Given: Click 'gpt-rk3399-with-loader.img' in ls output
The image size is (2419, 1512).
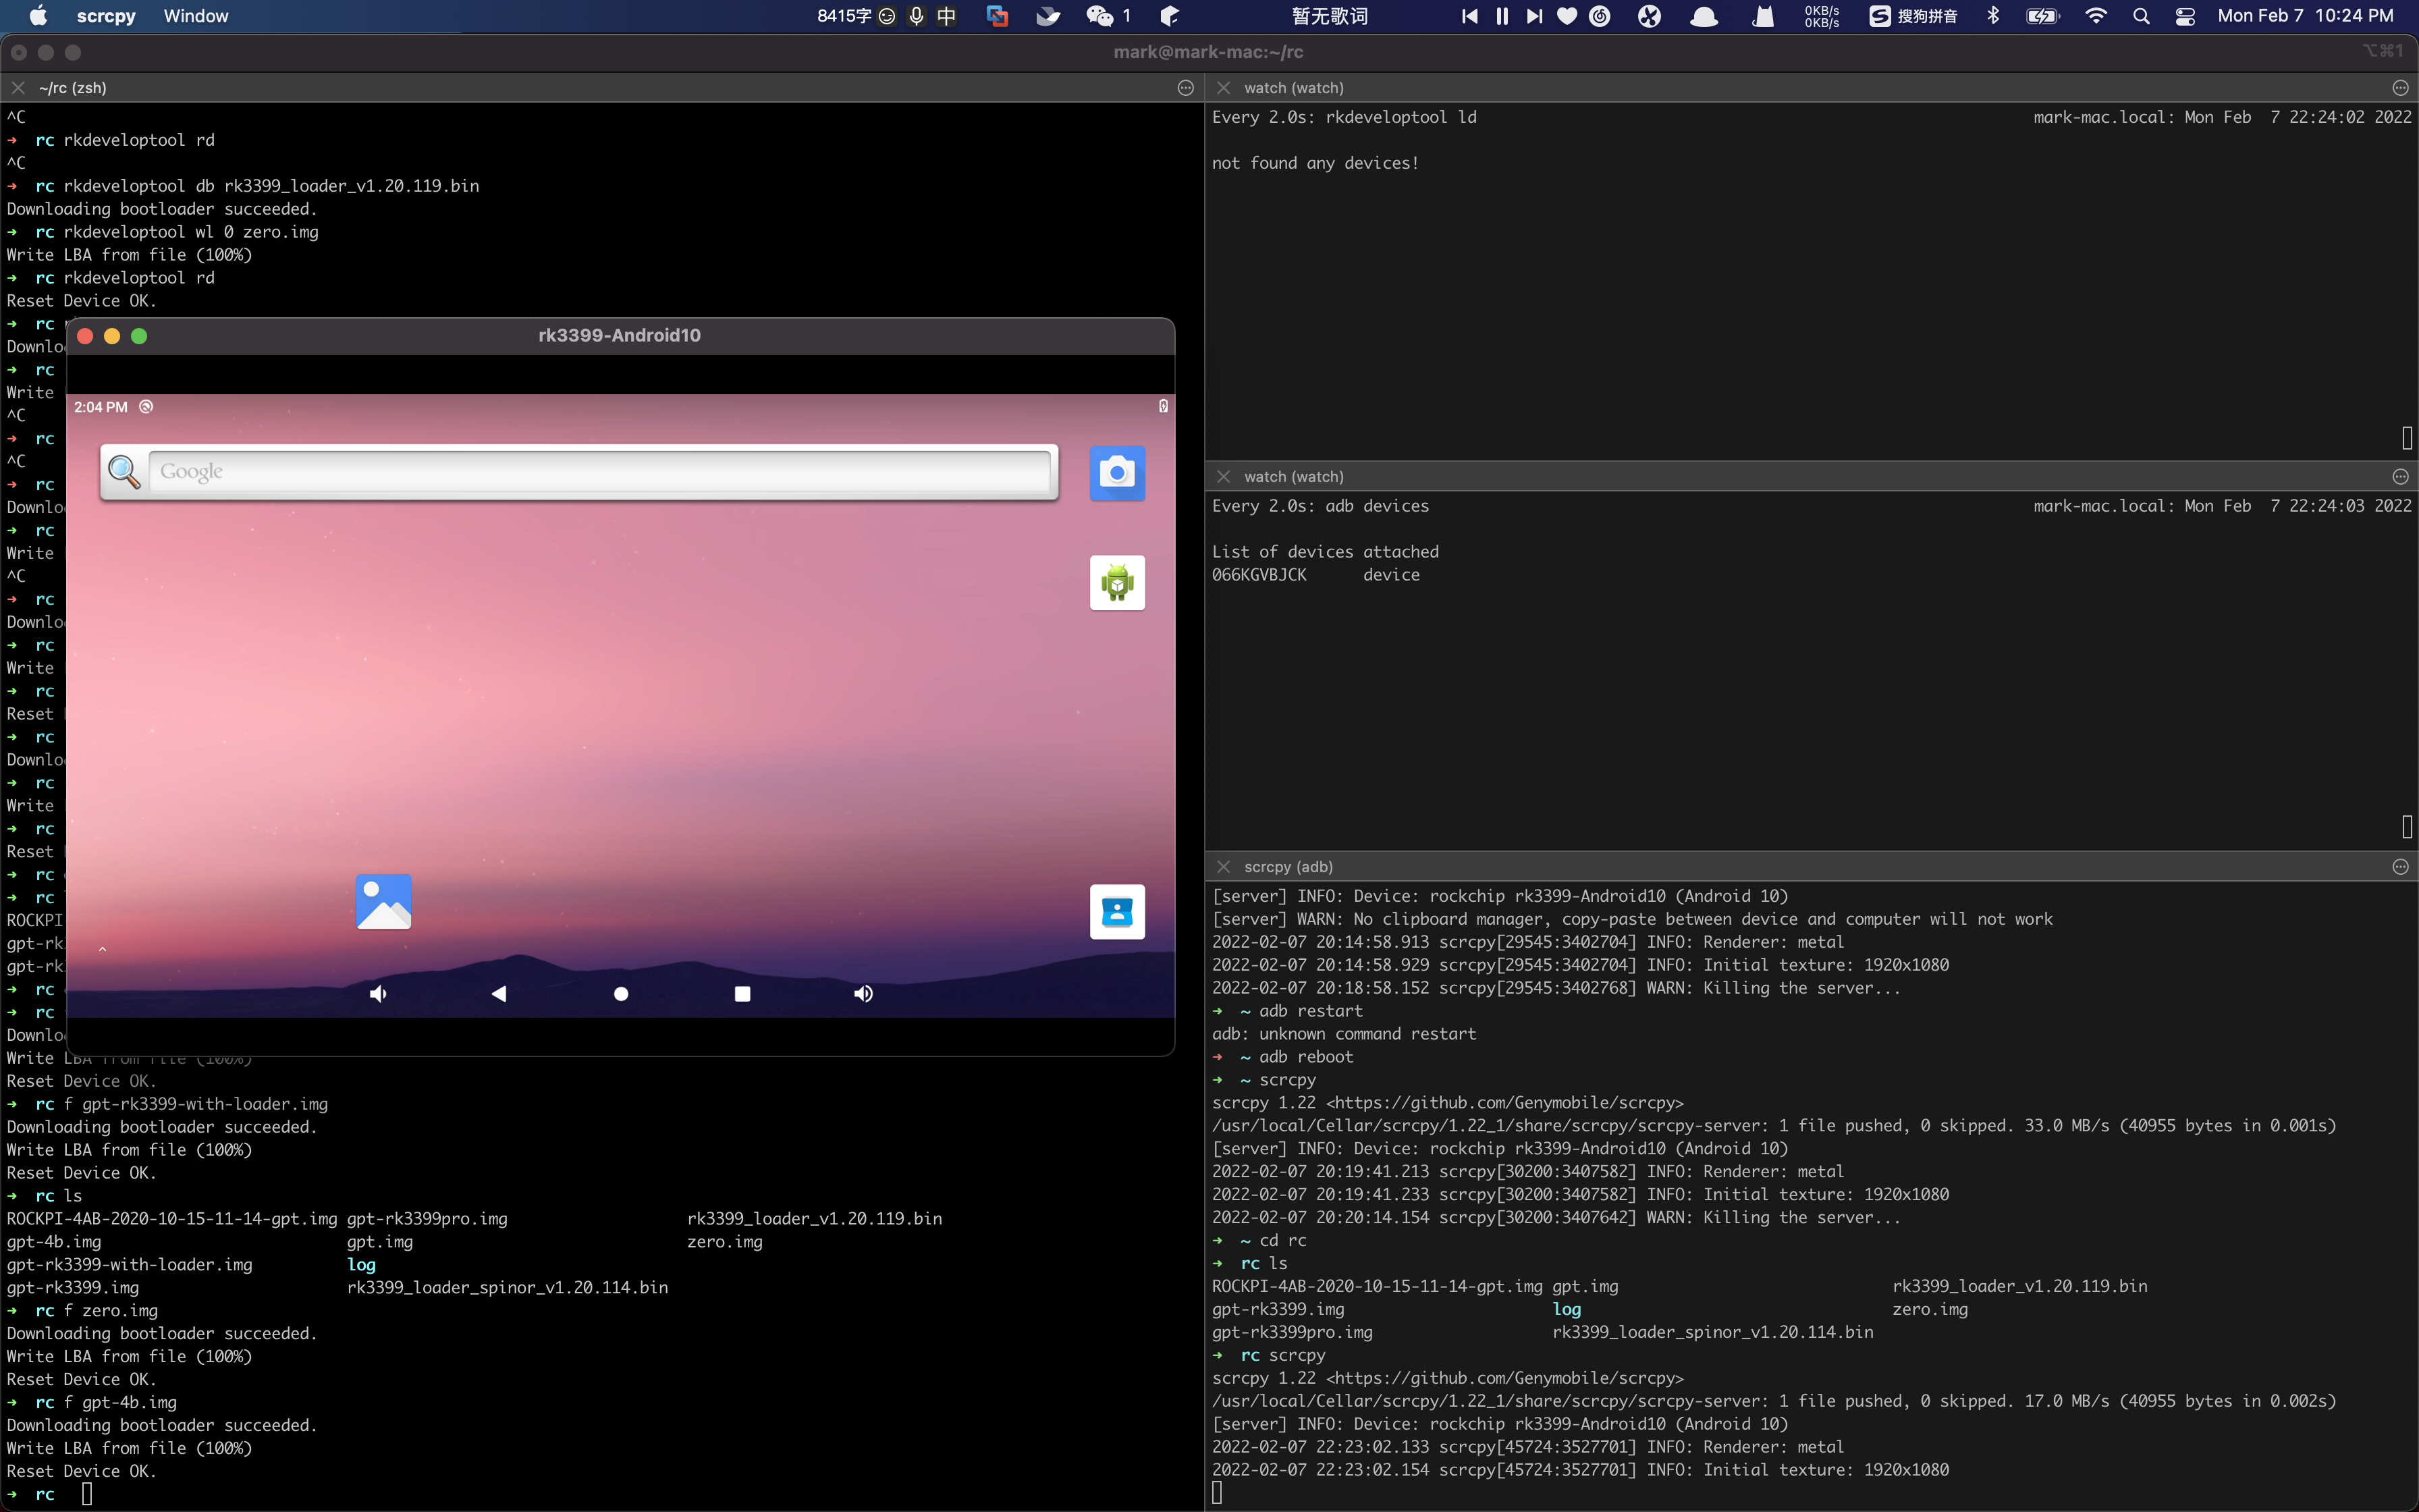Looking at the screenshot, I should [130, 1264].
